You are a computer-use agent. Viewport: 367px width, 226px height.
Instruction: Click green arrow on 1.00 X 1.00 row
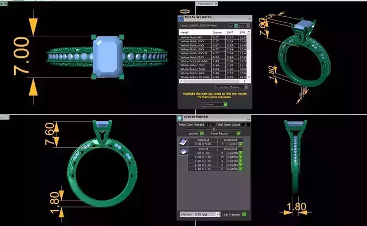[x=241, y=157]
